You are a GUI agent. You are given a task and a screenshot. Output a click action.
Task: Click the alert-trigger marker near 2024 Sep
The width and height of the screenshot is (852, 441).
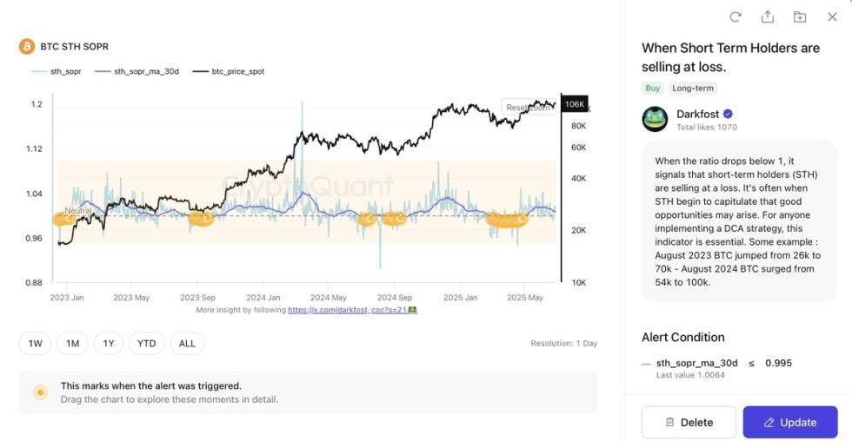click(x=394, y=220)
